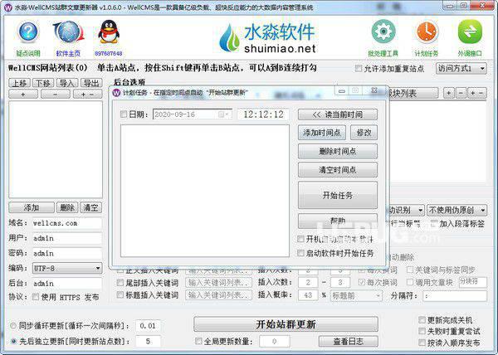Toggle 允许添加重复站点 checkbox
The image size is (498, 355).
click(x=359, y=68)
